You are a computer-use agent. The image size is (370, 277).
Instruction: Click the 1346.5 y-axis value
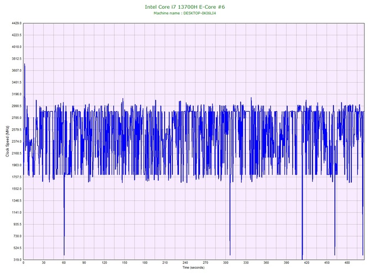(x=16, y=201)
